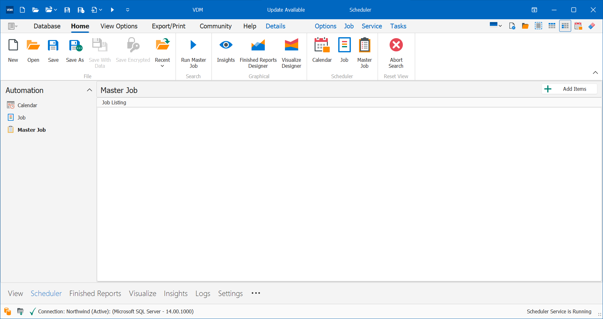
Task: Click the quick access Save icon
Action: point(67,10)
